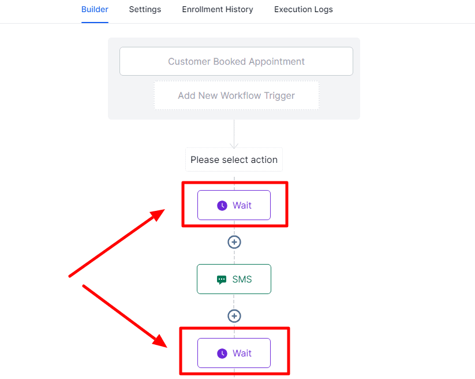Switch to the Builder tab
This screenshot has height=379, width=475.
[95, 9]
